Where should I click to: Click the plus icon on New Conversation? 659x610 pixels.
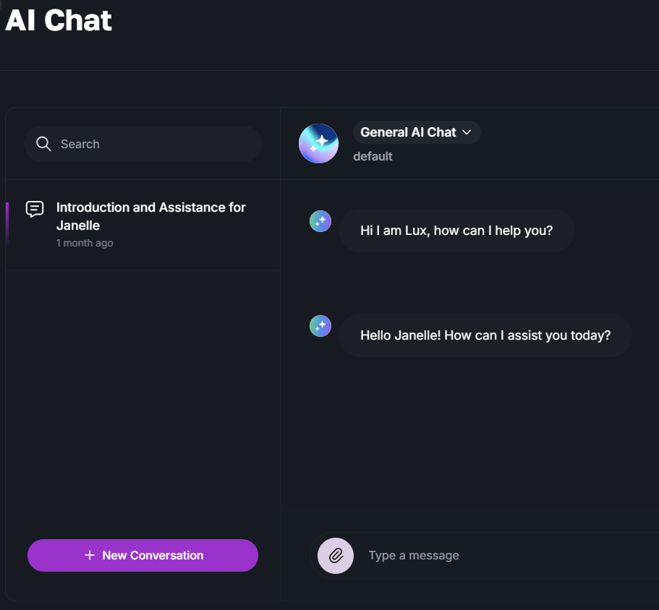coord(89,555)
